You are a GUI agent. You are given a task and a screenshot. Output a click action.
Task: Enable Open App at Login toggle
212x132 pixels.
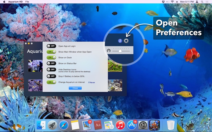pos(51,46)
